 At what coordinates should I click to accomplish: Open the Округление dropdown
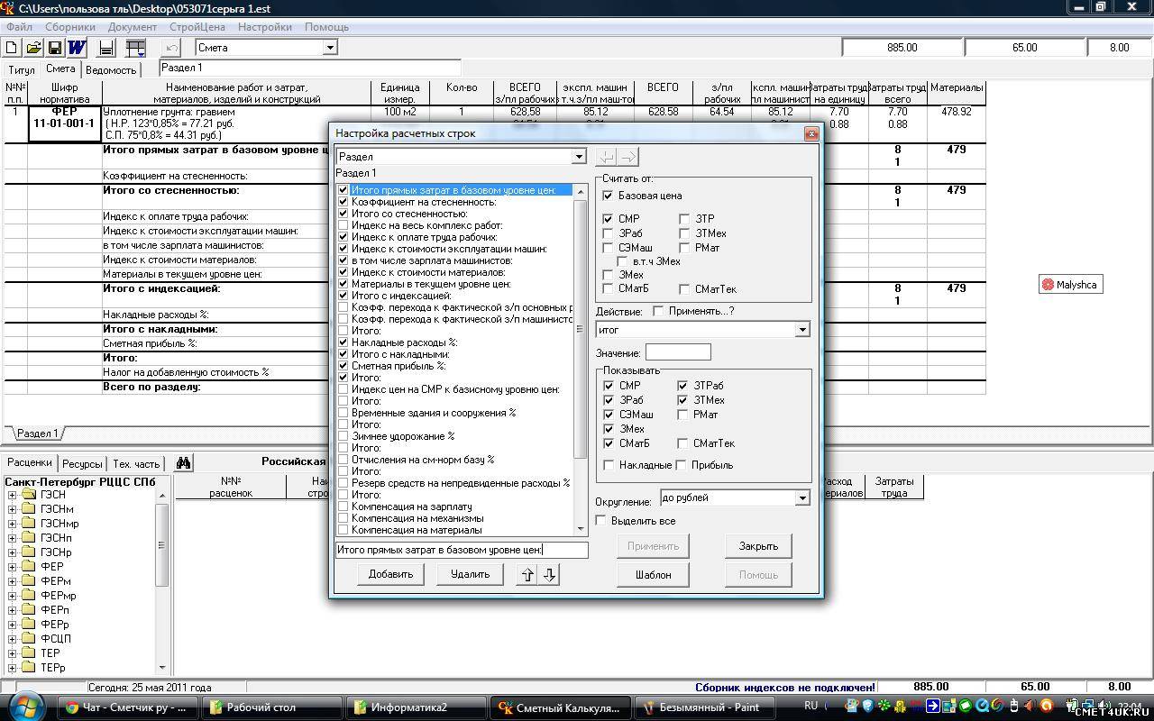(801, 497)
